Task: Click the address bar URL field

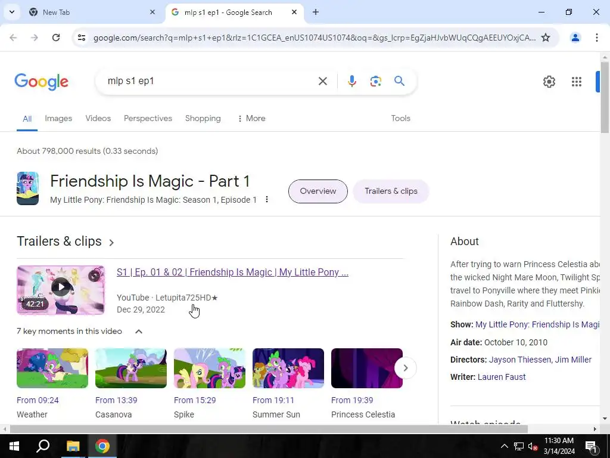Action: point(315,38)
